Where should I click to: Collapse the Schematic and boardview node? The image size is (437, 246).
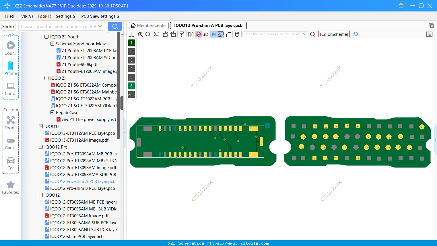[x=52, y=44]
